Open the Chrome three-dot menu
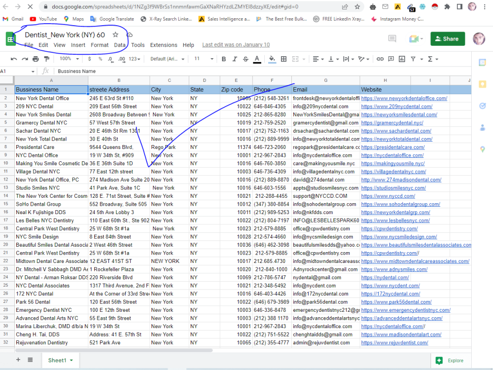The image size is (493, 370). coord(485,6)
